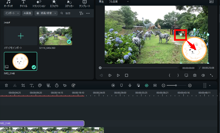This screenshot has width=220, height=133.
Task: Open preview display monitor options
Action: (x=186, y=75)
